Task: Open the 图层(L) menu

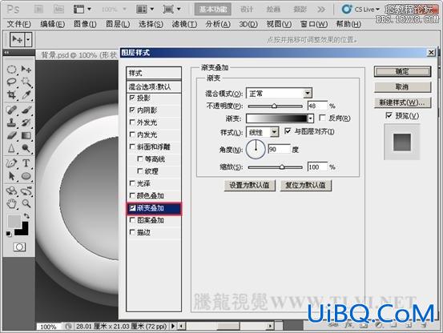Action: click(118, 24)
